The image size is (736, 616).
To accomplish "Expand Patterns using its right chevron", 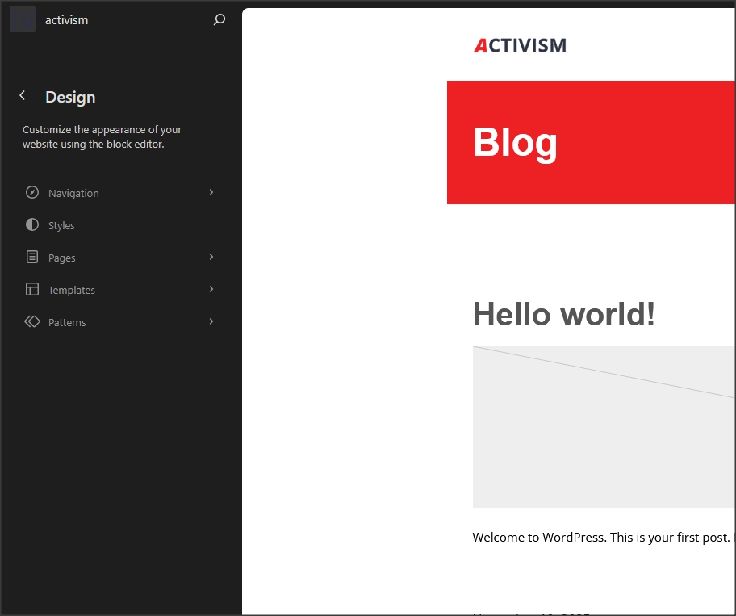I will pyautogui.click(x=211, y=322).
